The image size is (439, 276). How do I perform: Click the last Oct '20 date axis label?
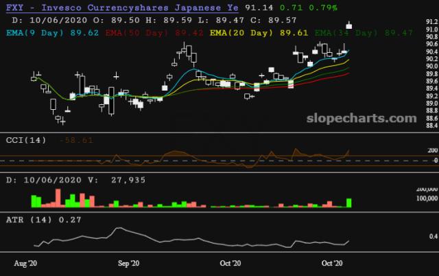point(332,264)
